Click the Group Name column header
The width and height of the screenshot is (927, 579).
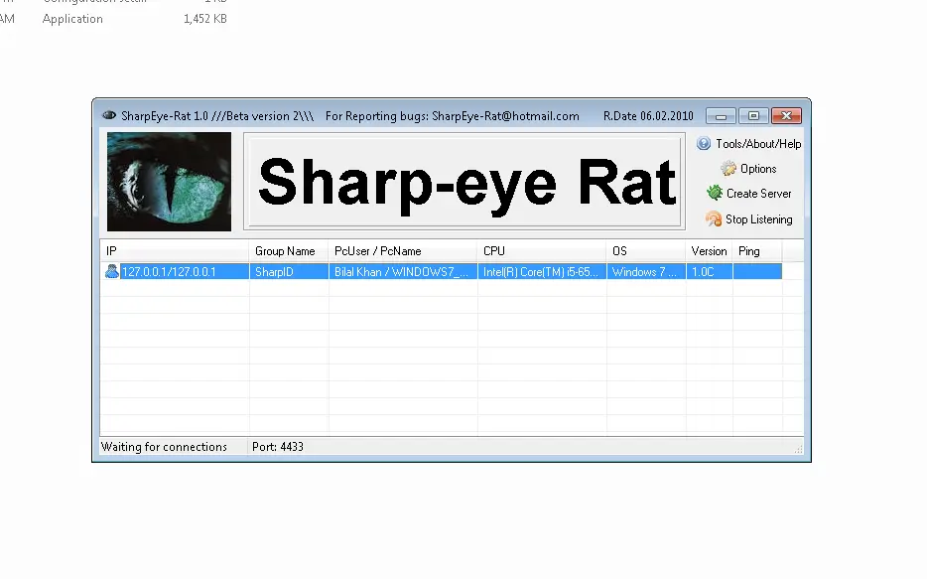tap(288, 250)
